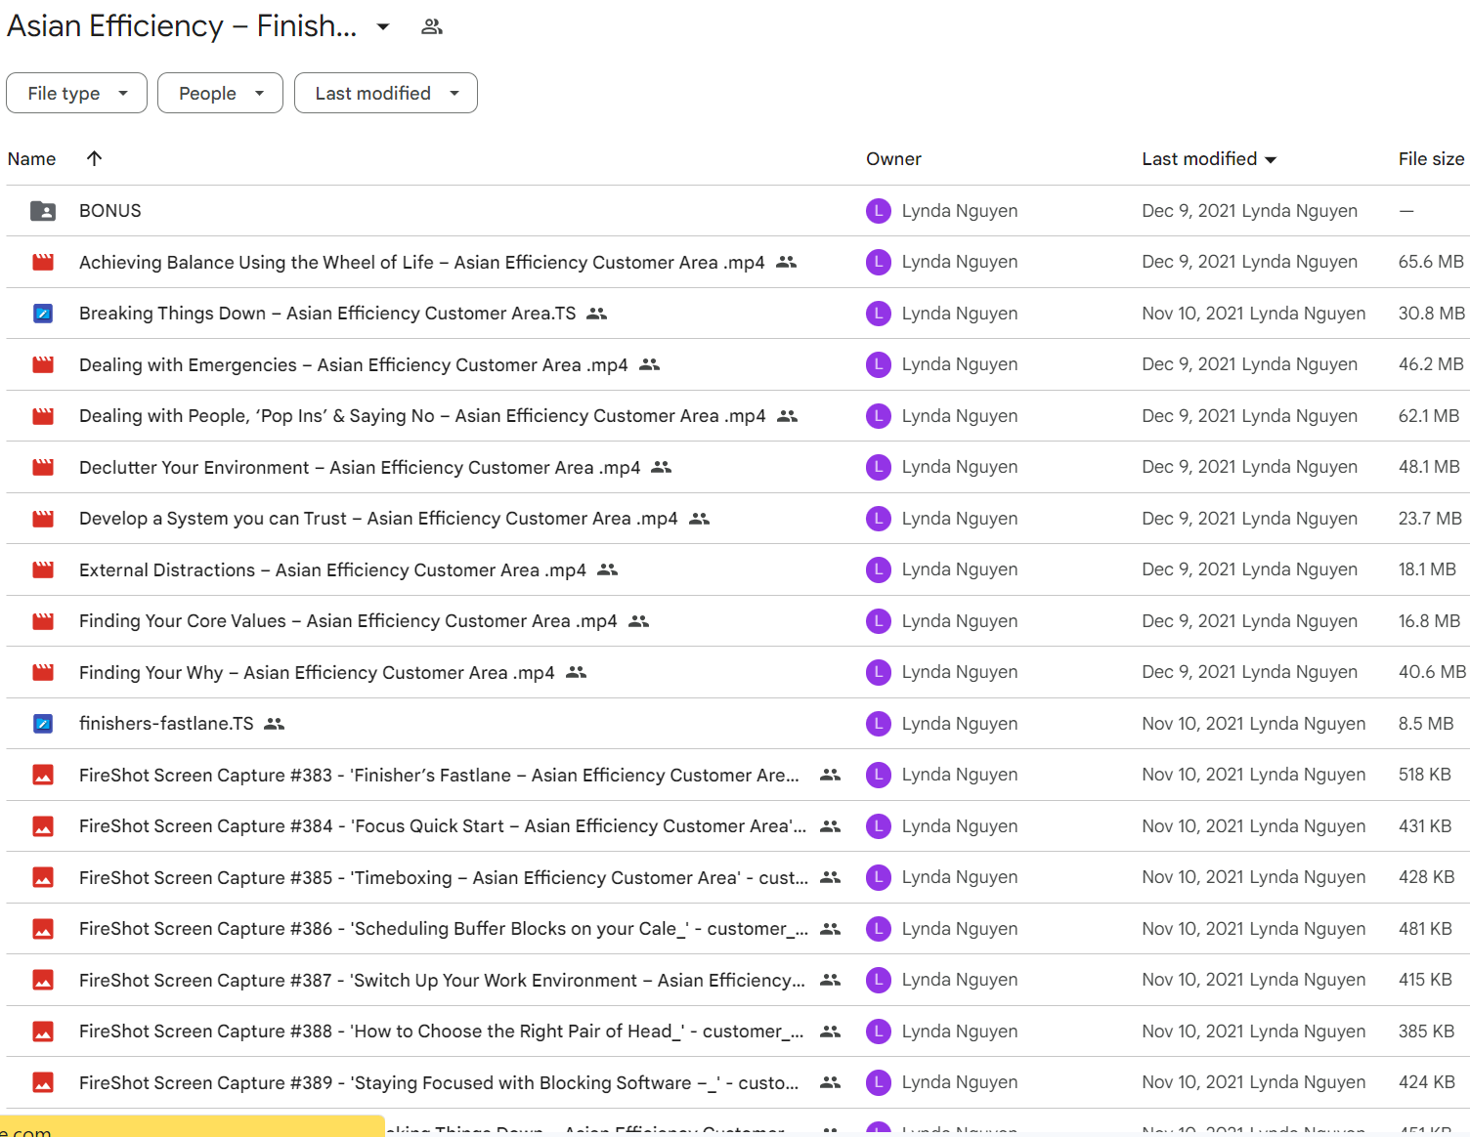Click video icon for Finding Your Core Values
The width and height of the screenshot is (1470, 1137).
coord(43,621)
